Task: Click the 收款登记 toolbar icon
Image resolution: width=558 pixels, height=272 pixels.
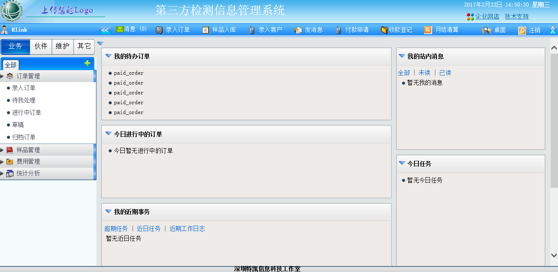Action: 384,30
